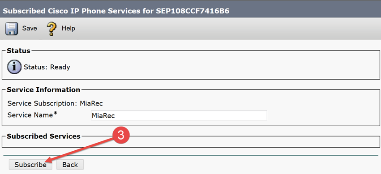The height and width of the screenshot is (174, 381).
Task: Click the blue info Status icon
Action: [14, 67]
